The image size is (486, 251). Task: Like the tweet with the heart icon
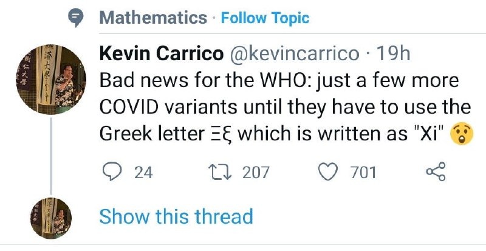click(329, 172)
